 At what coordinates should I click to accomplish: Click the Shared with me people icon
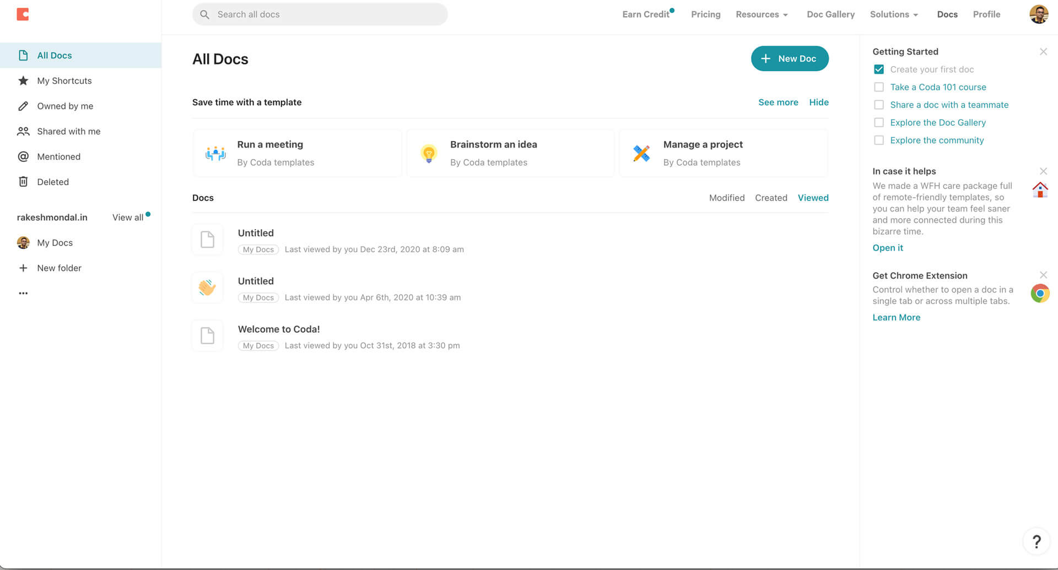click(x=23, y=131)
